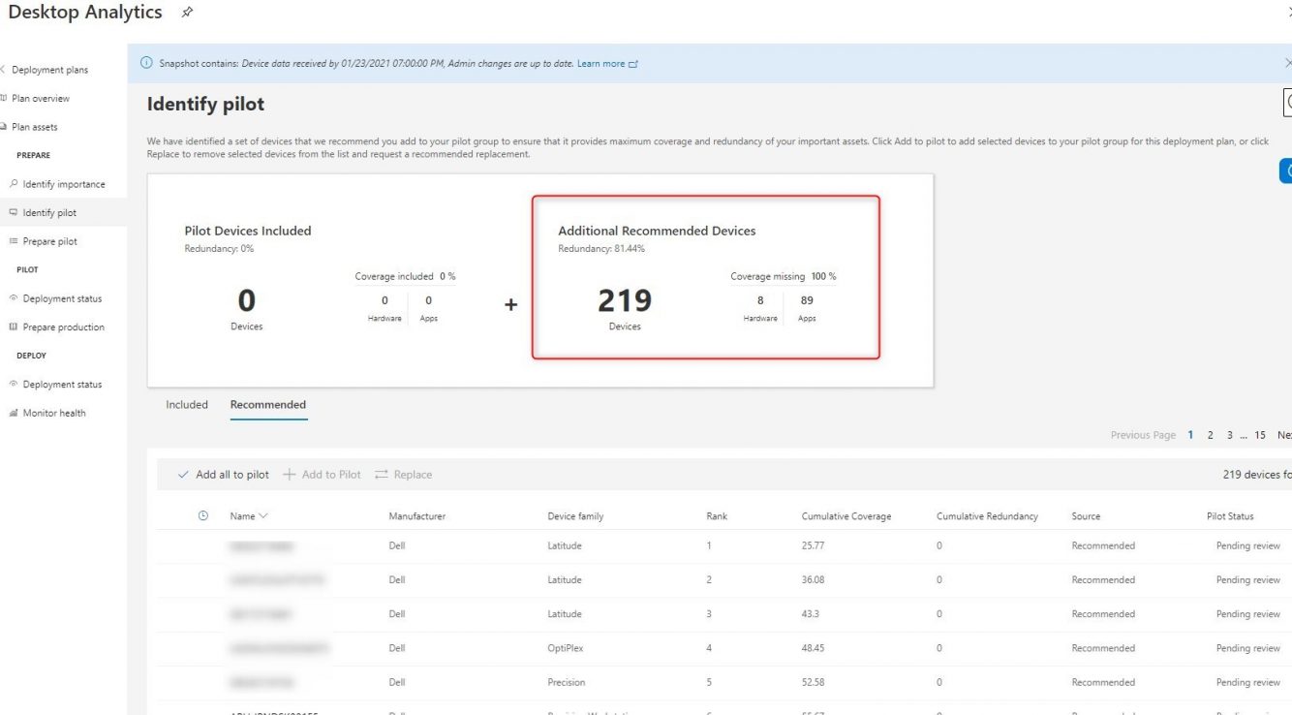
Task: Dismiss the snapshot banner with the X
Action: [x=1288, y=61]
